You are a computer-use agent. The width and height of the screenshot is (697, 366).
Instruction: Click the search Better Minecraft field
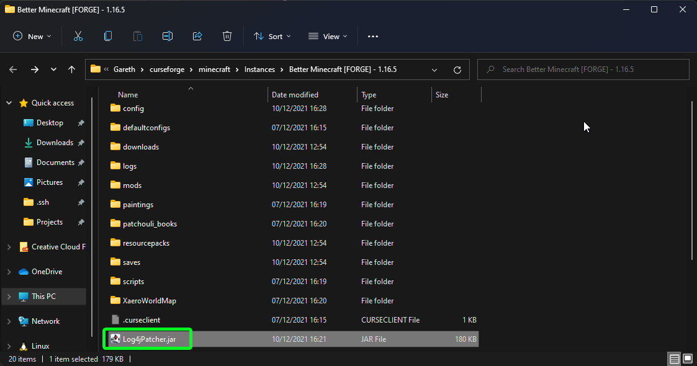(583, 69)
